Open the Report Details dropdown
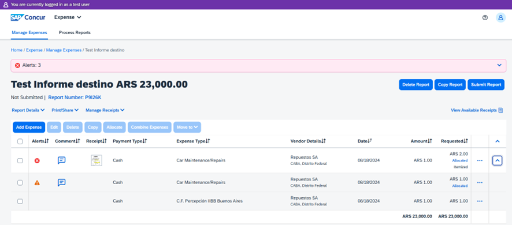512x225 pixels. click(x=28, y=110)
